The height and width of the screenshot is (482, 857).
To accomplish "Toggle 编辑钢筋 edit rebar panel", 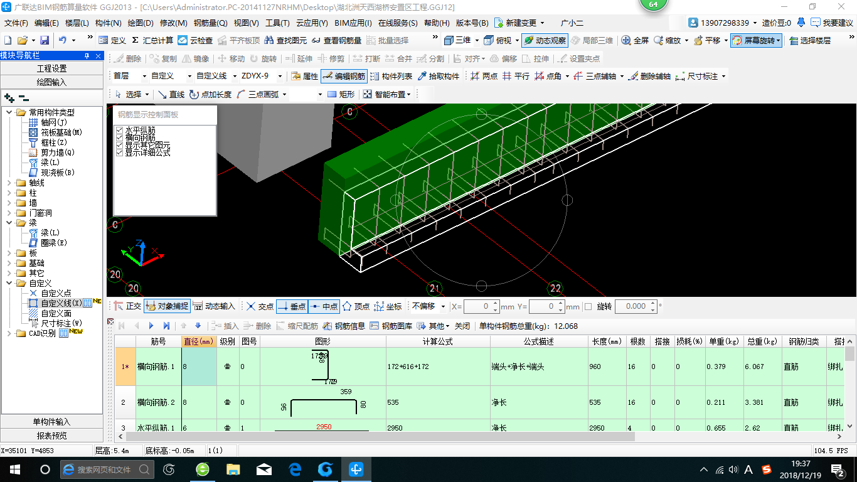I will (x=343, y=77).
